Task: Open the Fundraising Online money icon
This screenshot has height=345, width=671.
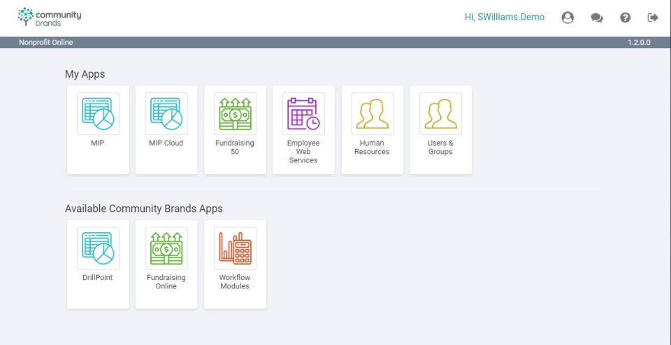Action: pyautogui.click(x=166, y=248)
